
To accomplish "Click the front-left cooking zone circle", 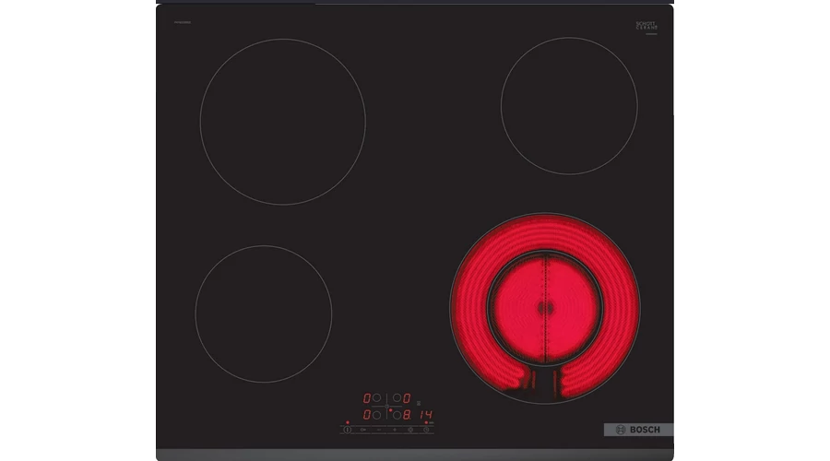I will (264, 313).
